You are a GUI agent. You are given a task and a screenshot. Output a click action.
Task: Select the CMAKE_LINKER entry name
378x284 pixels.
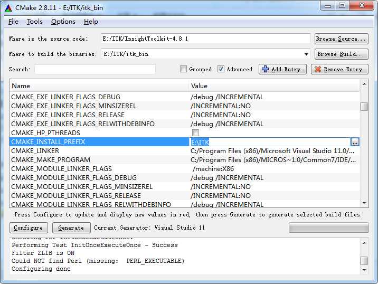(x=35, y=151)
